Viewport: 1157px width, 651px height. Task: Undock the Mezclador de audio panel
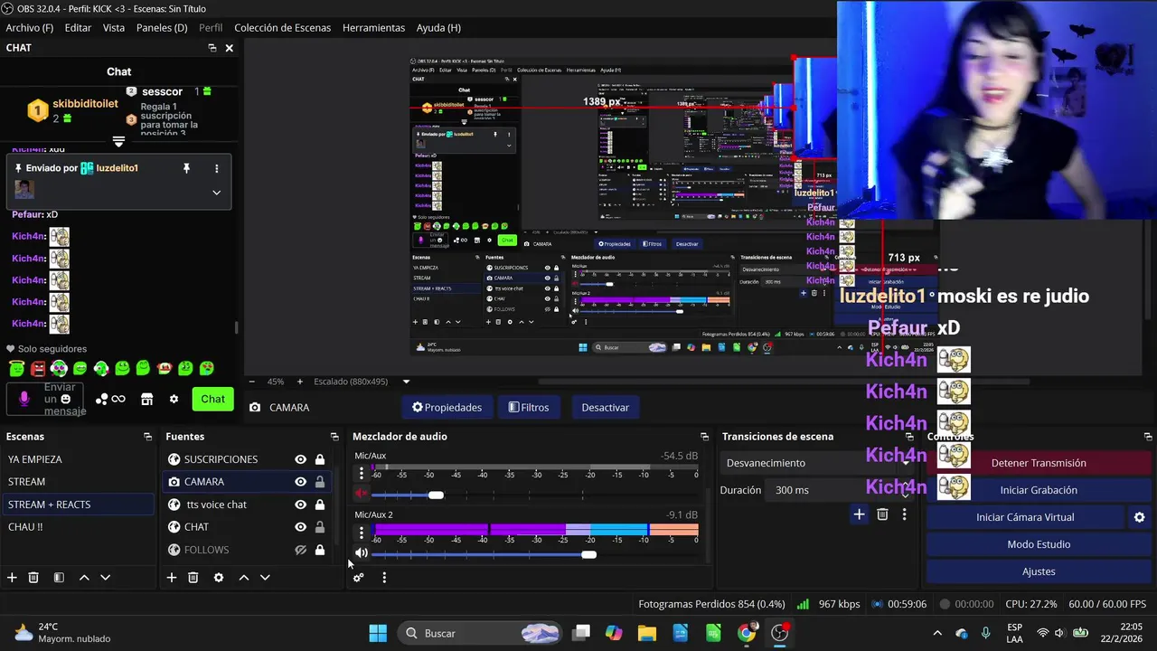pos(704,437)
